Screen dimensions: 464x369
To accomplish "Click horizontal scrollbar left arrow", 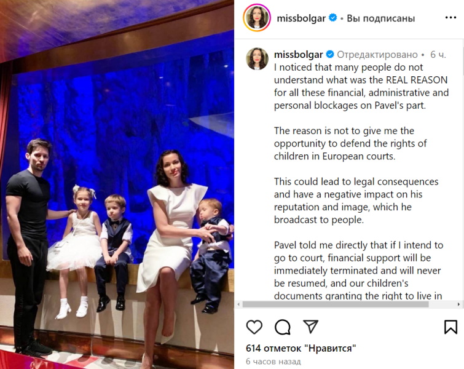I will [x=239, y=304].
